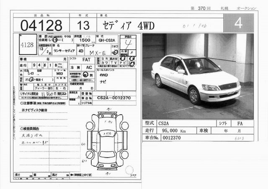Click the T V equipment cell
The height and width of the screenshot is (189, 268).
[113, 63]
